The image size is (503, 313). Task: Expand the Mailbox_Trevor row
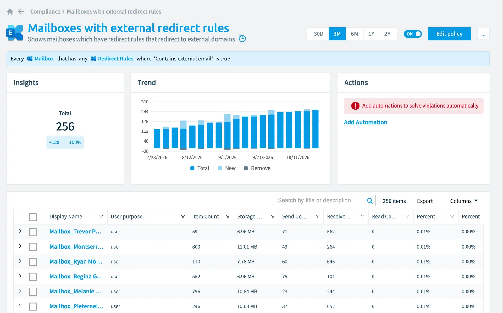[x=20, y=231]
